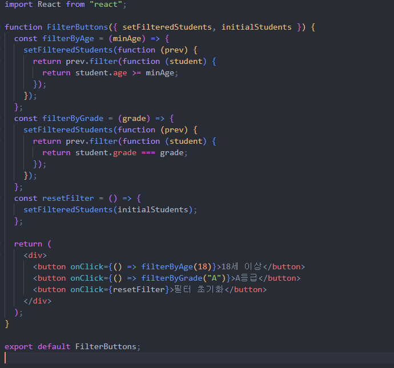Click the "react" string literal

[x=106, y=4]
